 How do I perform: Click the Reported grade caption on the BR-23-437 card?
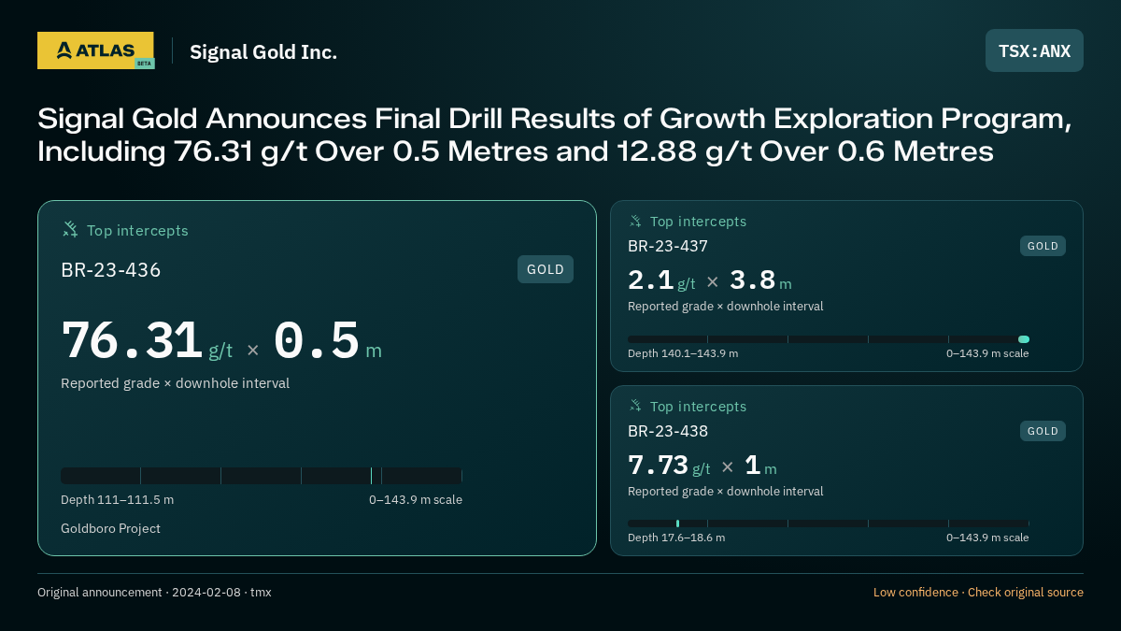725,306
